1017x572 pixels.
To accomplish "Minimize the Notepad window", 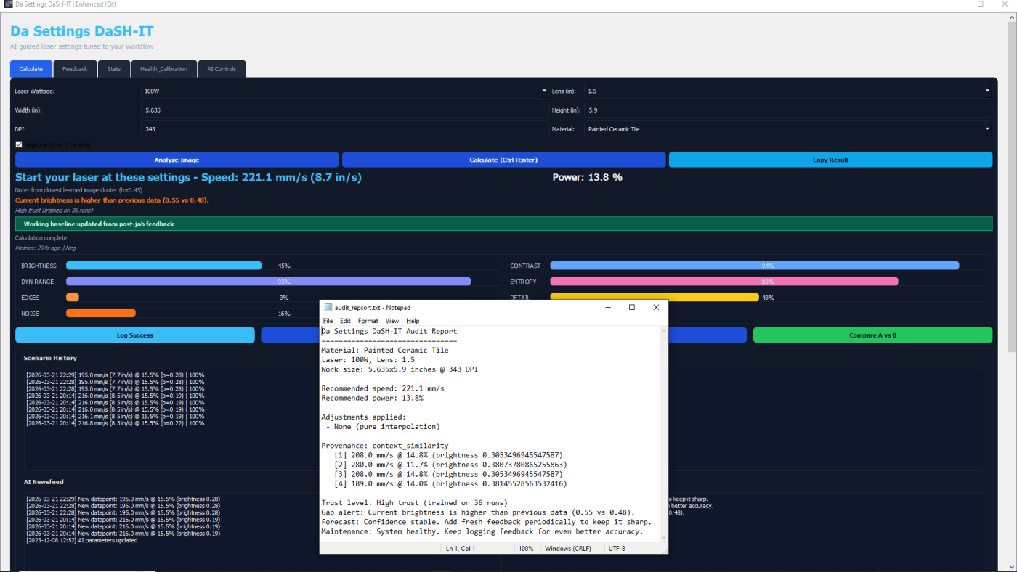I will [x=607, y=308].
